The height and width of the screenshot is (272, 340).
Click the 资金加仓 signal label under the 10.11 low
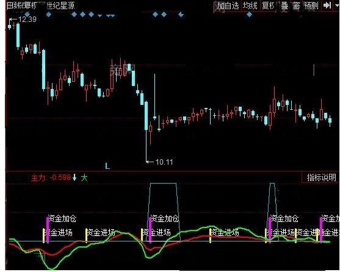(x=164, y=218)
